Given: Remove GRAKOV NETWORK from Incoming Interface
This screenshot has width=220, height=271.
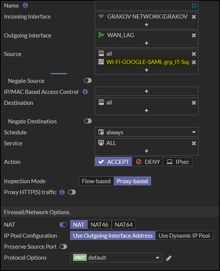Looking at the screenshot, I should 194,17.
